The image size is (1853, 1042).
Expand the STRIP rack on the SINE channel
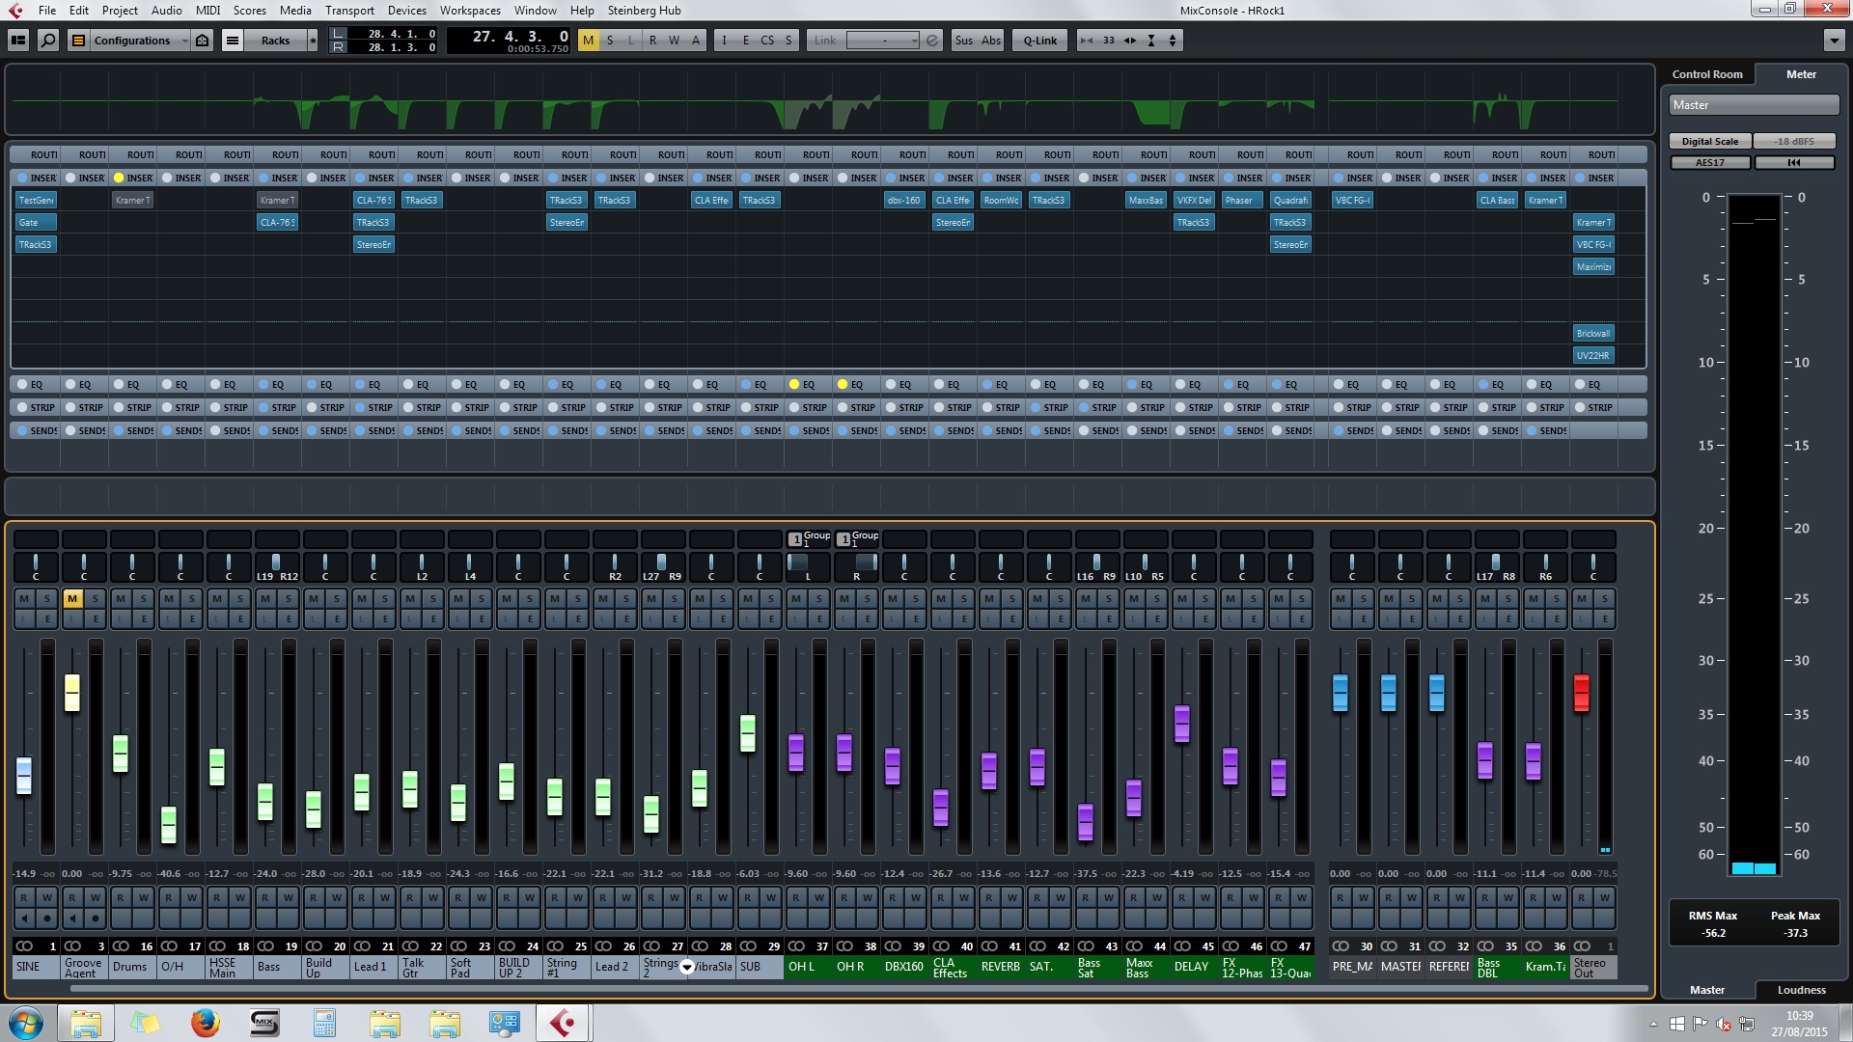click(35, 407)
